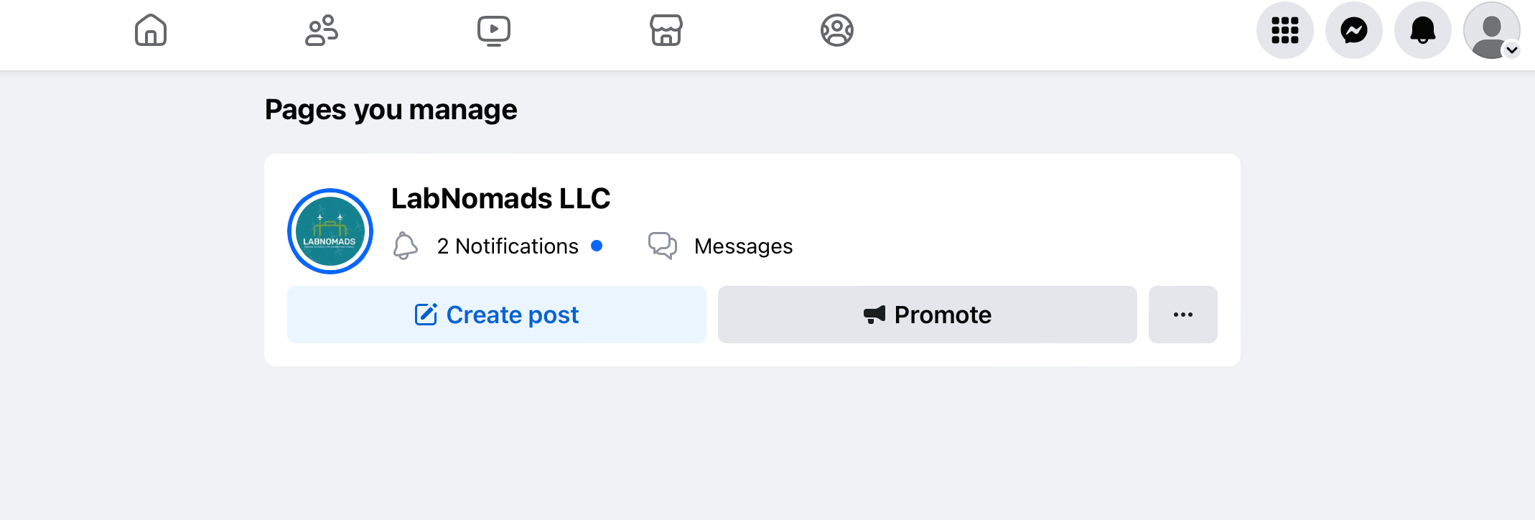
Task: Click the page messages speech bubbles icon
Action: (x=663, y=246)
